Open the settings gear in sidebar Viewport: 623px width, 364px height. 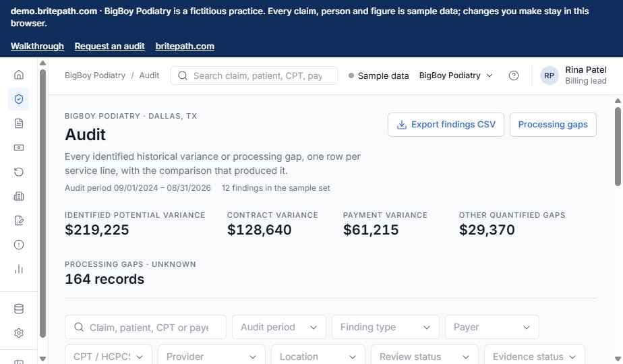tap(19, 332)
